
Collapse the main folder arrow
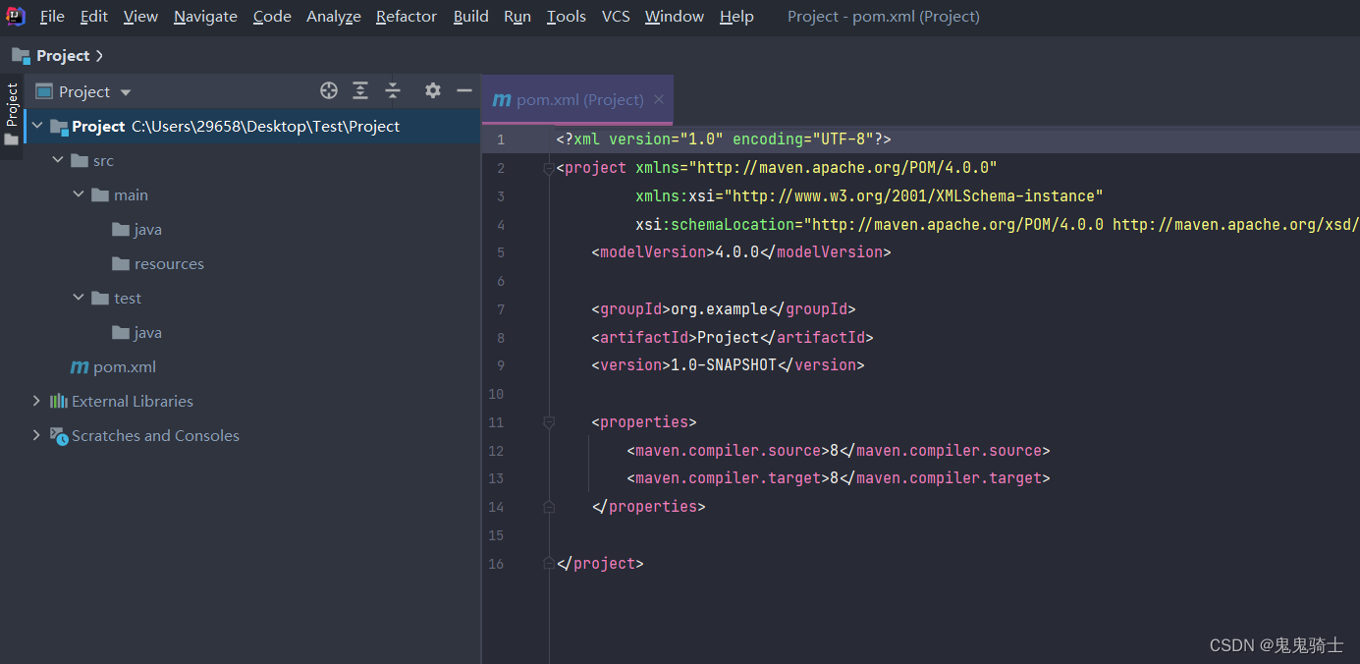pos(79,194)
